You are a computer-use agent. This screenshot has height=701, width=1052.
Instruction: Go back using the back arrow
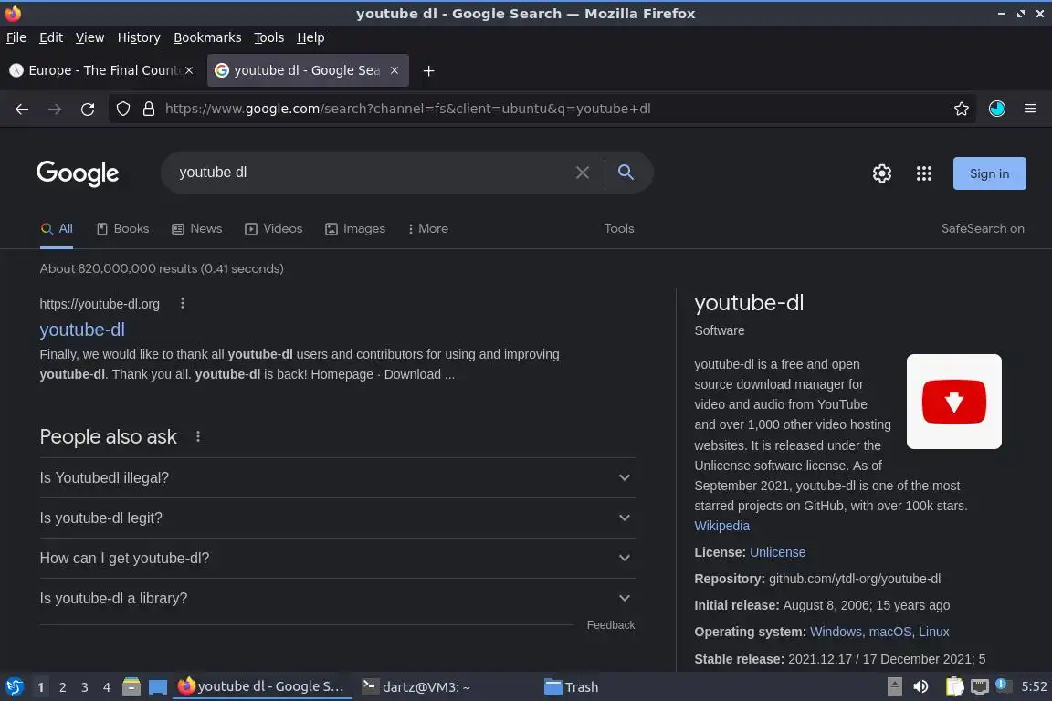22,109
